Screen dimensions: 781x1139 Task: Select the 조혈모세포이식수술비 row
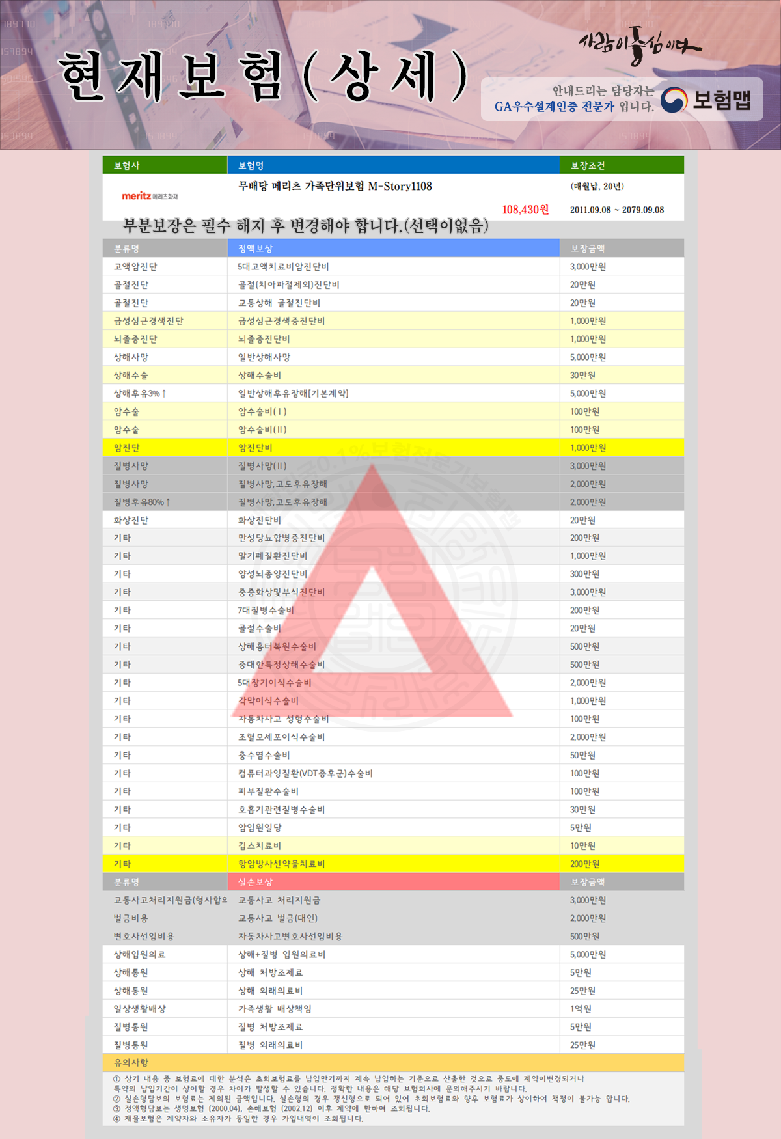(393, 737)
